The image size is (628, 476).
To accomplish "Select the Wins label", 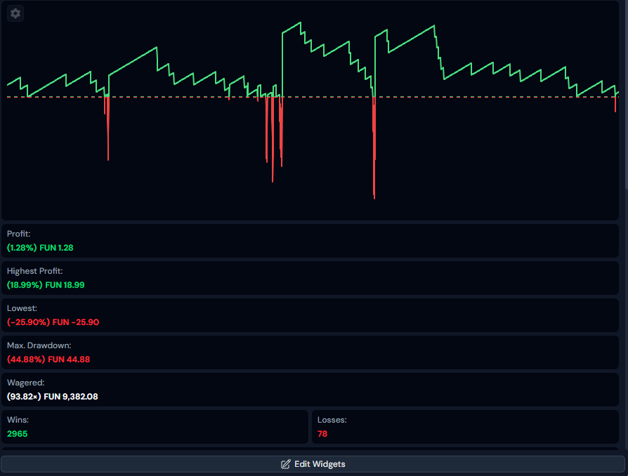I will point(18,420).
